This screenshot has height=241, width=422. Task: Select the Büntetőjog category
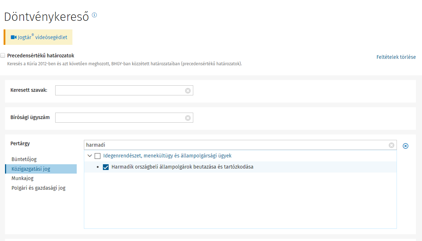pos(24,159)
